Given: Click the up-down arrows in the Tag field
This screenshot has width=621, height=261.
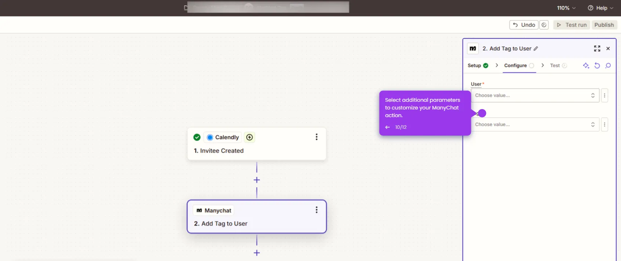Looking at the screenshot, I should tap(593, 124).
